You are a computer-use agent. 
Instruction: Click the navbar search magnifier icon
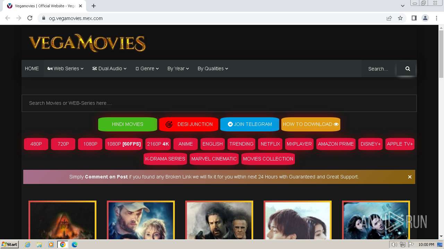pyautogui.click(x=408, y=68)
